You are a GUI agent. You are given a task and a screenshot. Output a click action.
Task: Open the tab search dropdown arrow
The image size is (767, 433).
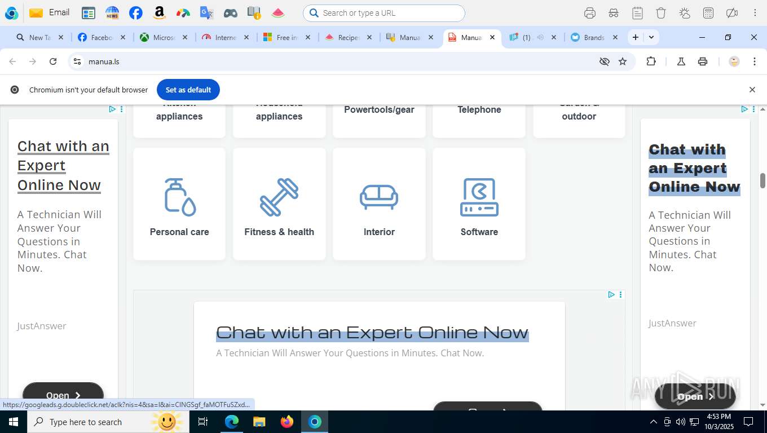coord(651,37)
